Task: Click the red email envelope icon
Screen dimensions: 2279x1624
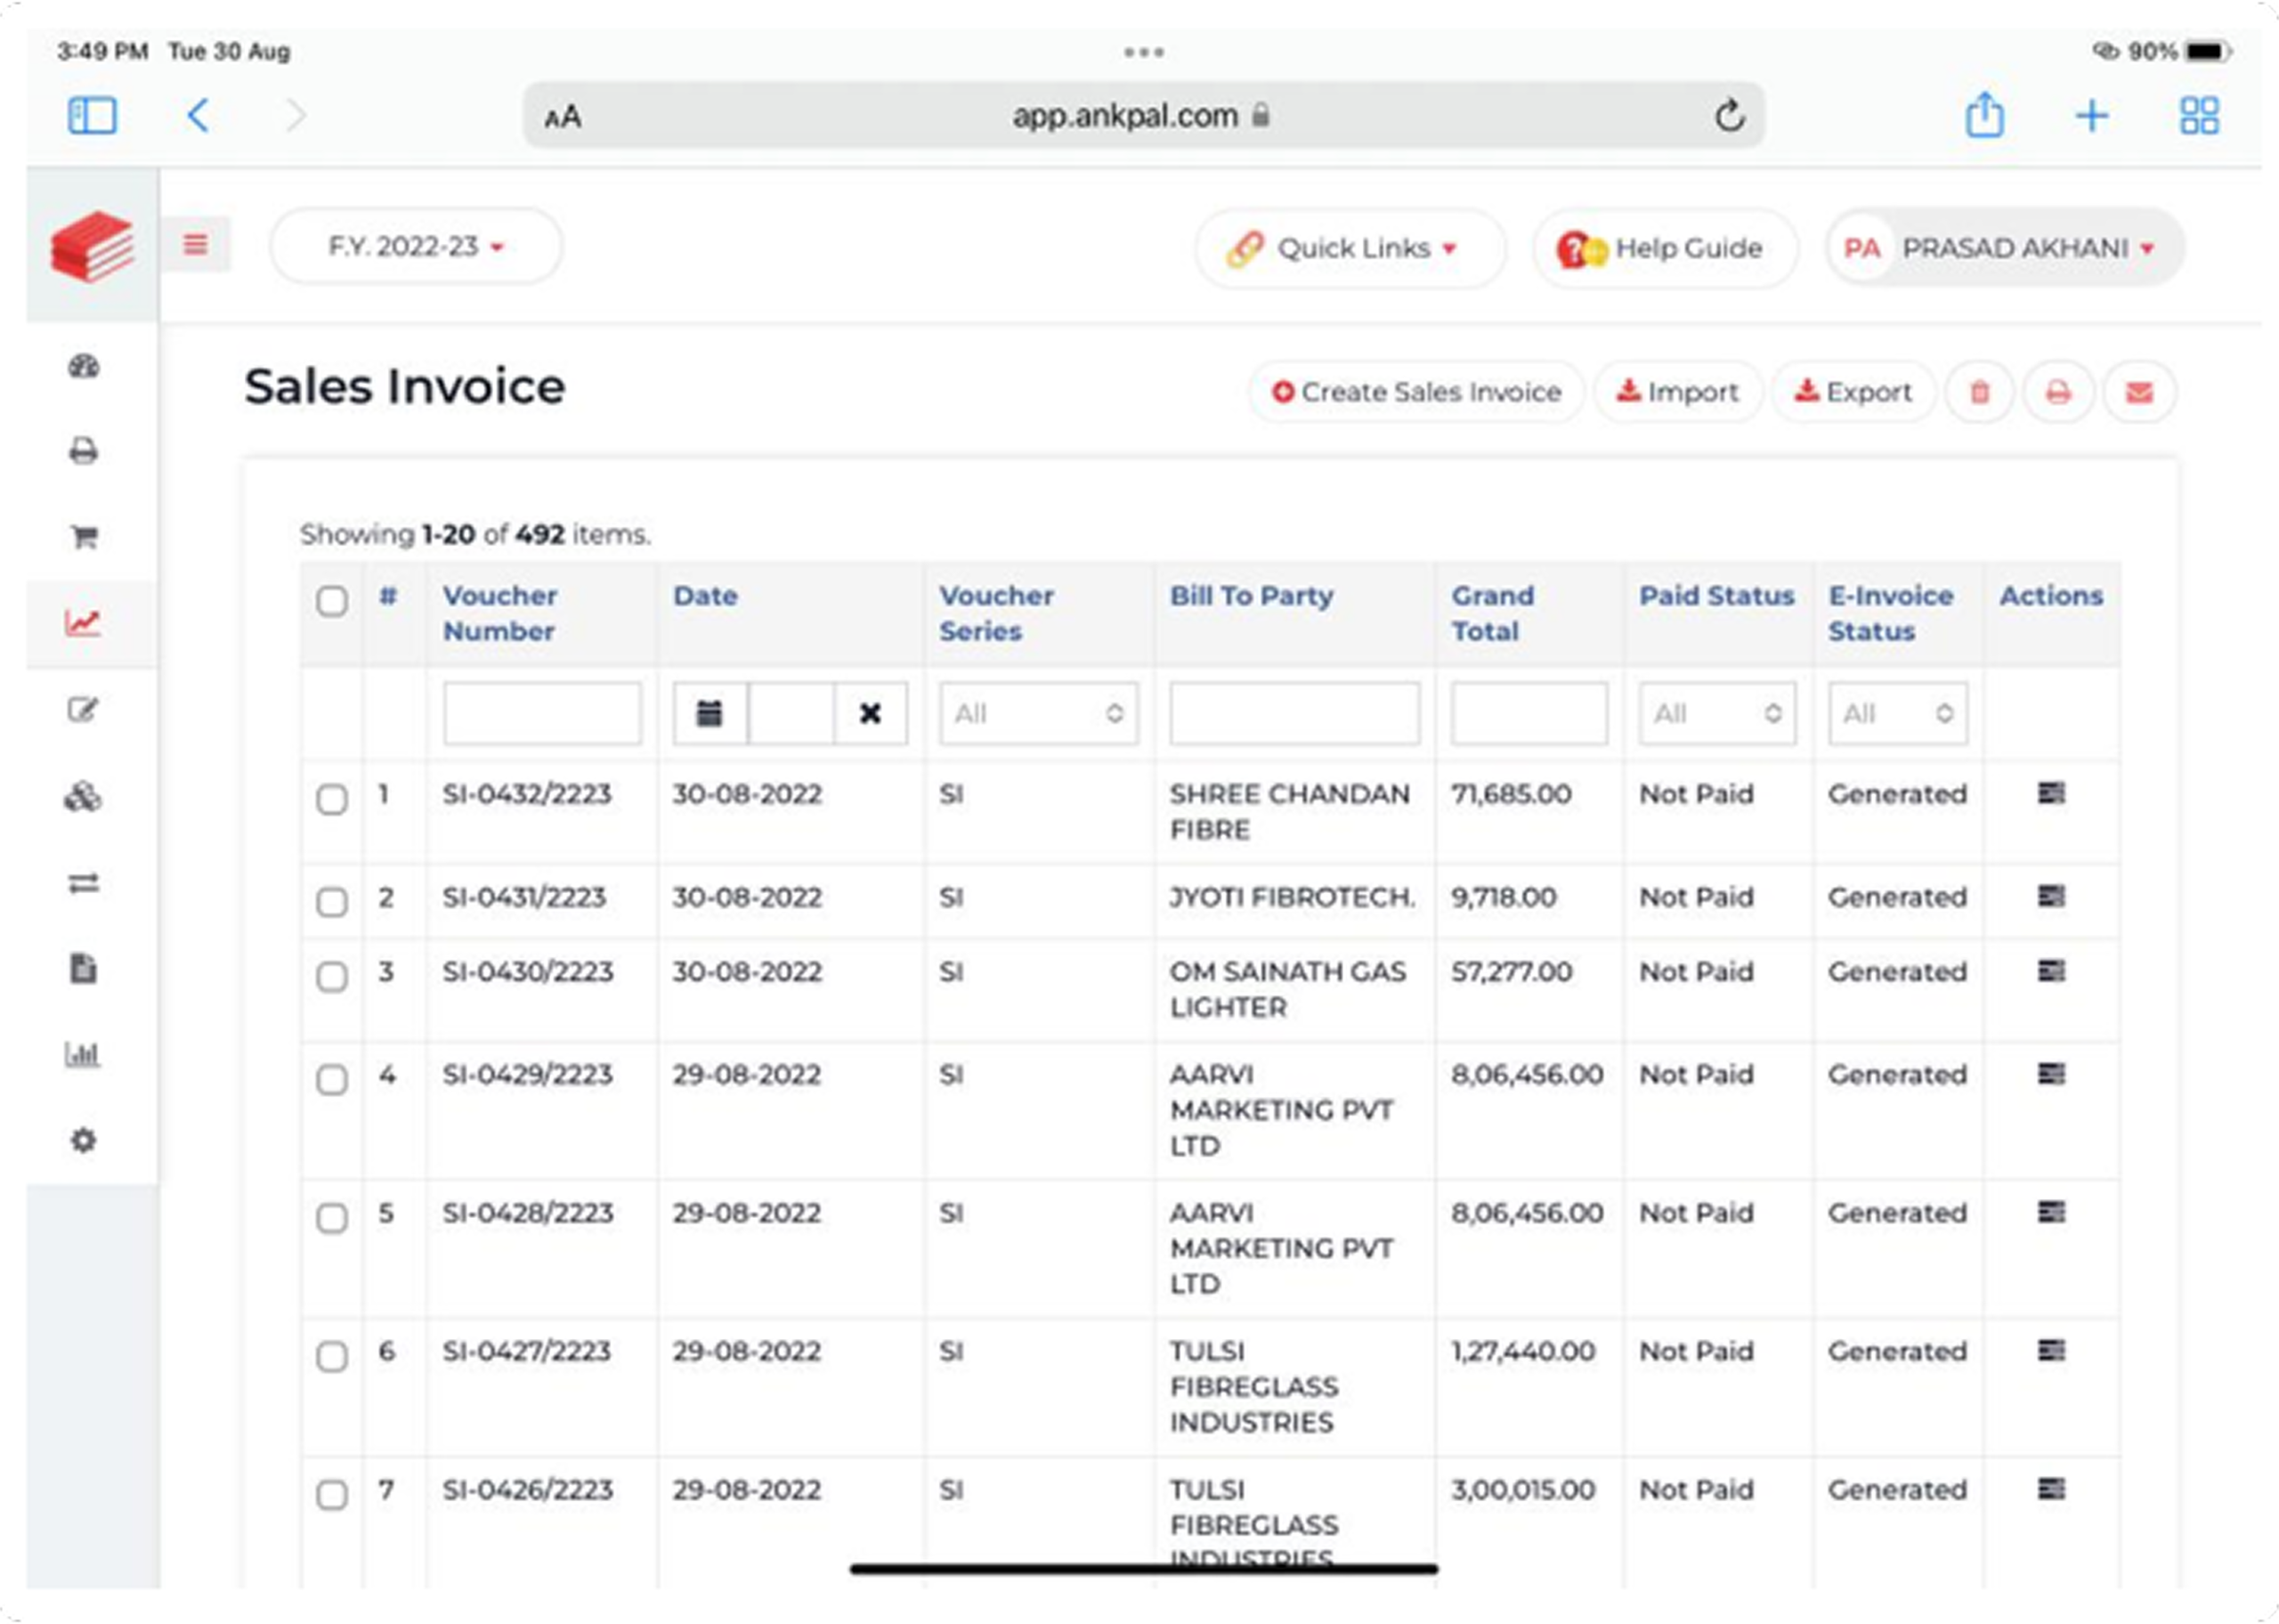Action: click(x=2138, y=392)
